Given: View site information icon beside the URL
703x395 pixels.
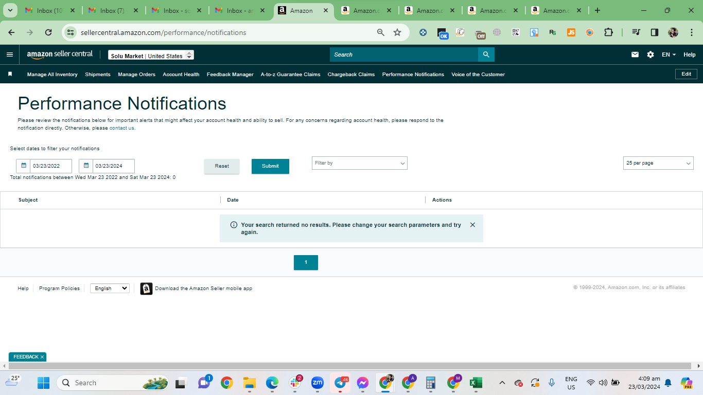Looking at the screenshot, I should [x=71, y=32].
